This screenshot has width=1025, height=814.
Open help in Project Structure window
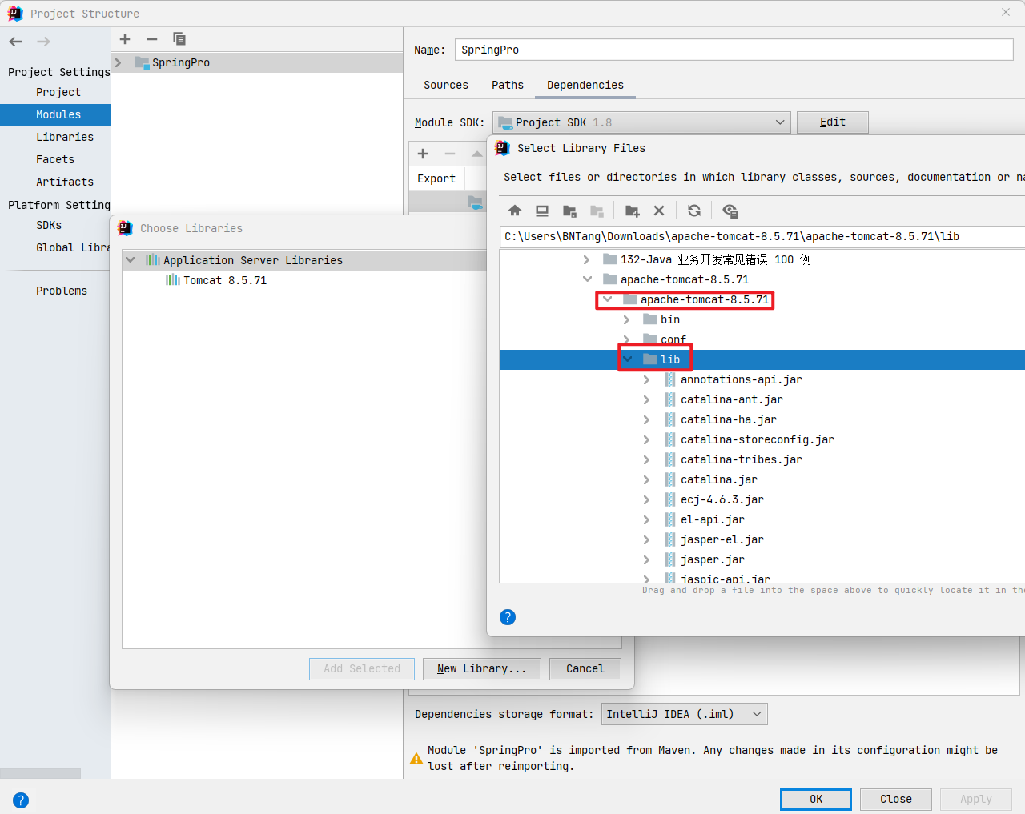pyautogui.click(x=21, y=800)
